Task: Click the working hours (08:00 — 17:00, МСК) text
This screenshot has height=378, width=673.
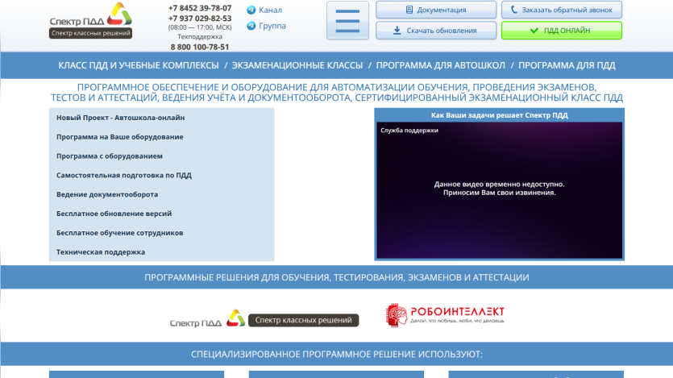Action: coord(200,27)
